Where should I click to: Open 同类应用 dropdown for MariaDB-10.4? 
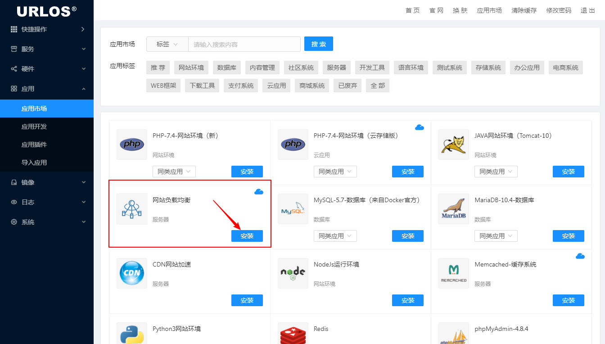click(496, 236)
